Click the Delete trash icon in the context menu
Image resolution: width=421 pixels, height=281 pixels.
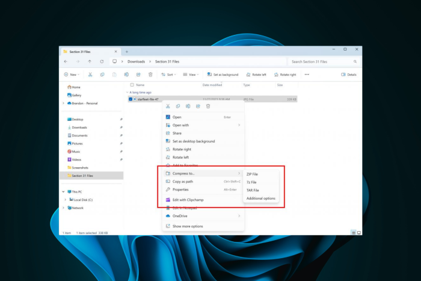tap(208, 106)
